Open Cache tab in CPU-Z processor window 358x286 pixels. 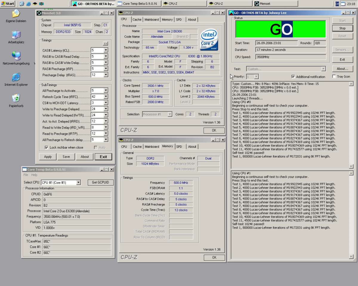click(x=137, y=20)
